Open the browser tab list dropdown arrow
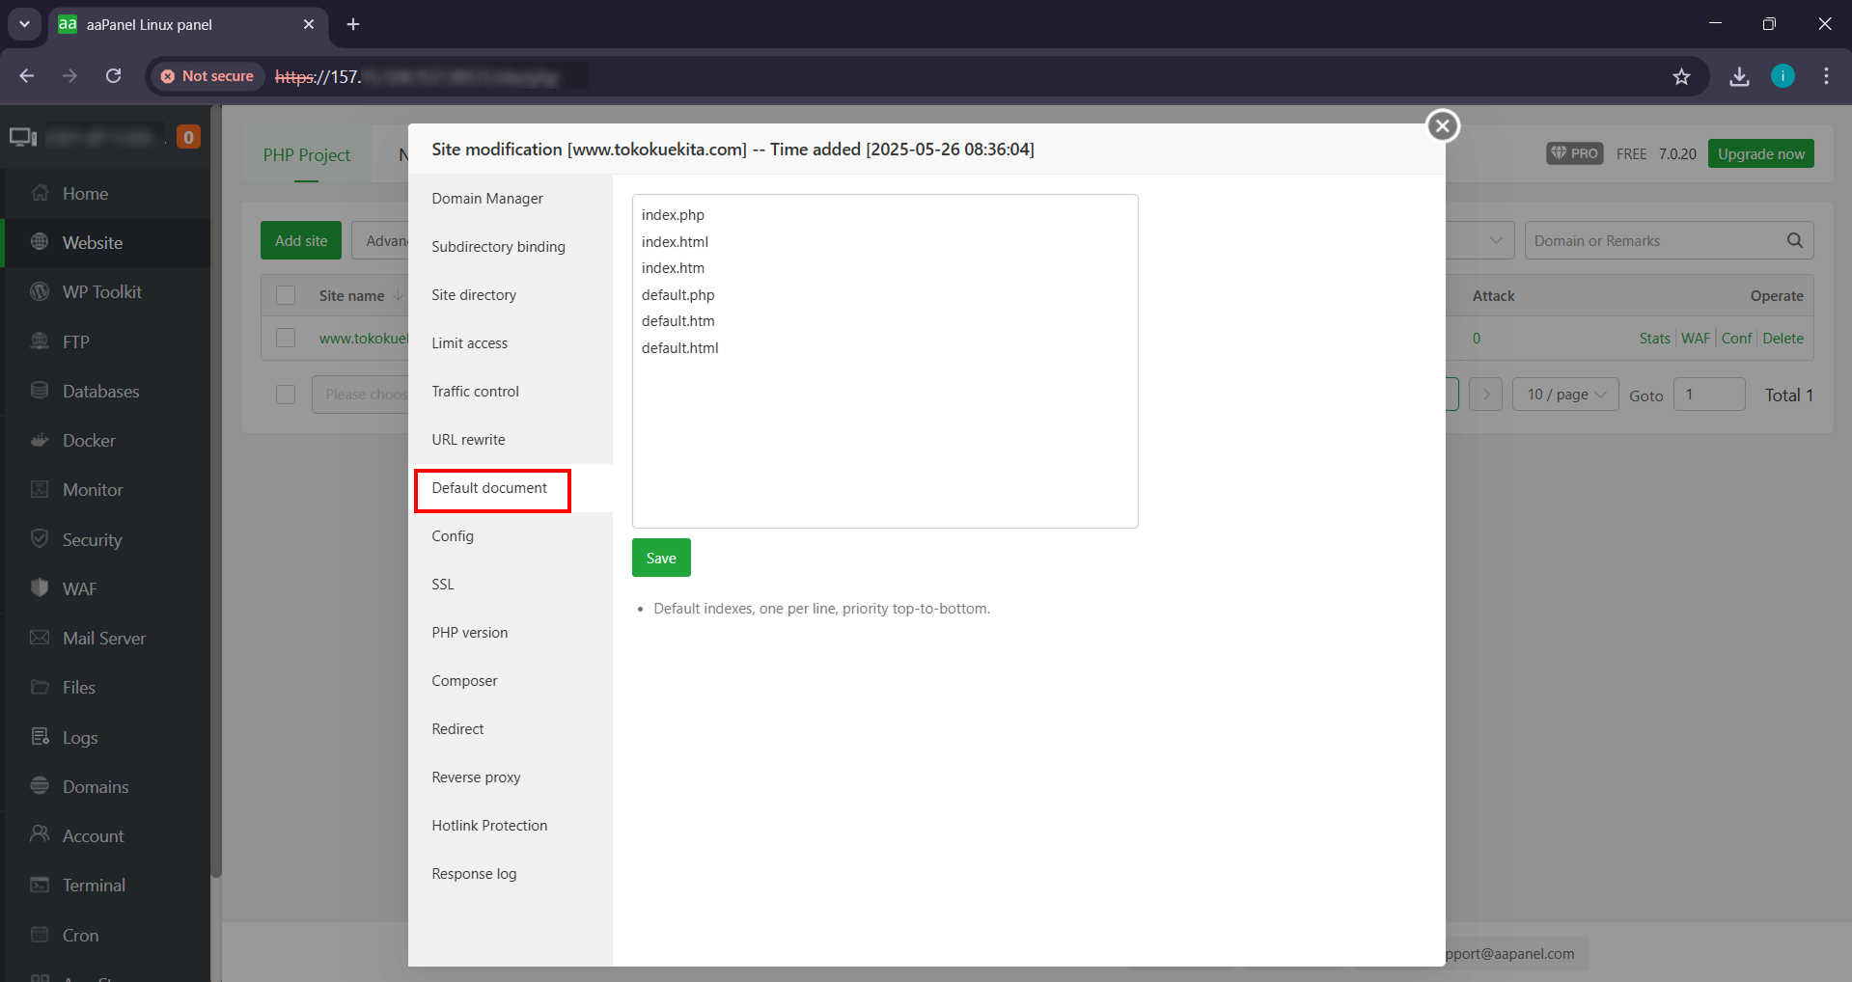The width and height of the screenshot is (1852, 982). point(24,24)
